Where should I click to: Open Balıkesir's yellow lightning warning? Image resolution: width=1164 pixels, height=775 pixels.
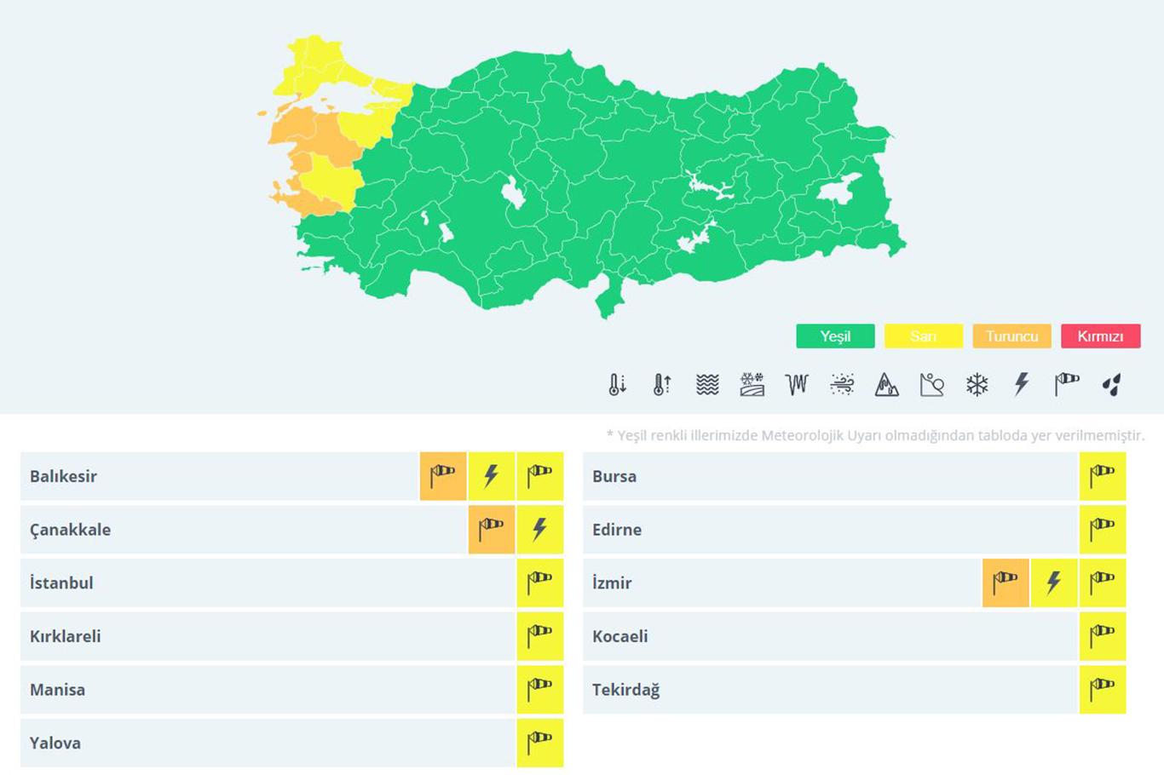(x=492, y=476)
